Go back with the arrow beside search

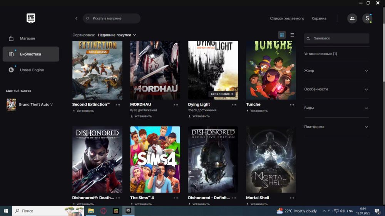(76, 18)
